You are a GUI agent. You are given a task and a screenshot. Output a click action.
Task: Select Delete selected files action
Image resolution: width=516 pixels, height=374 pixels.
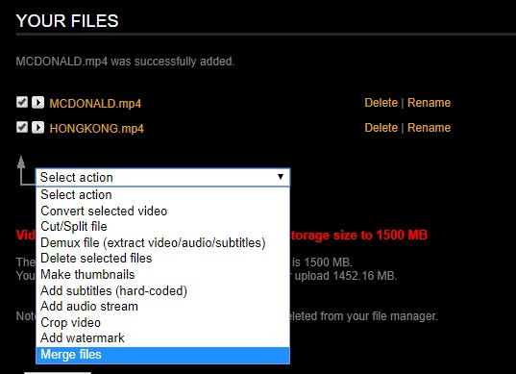[x=163, y=258]
